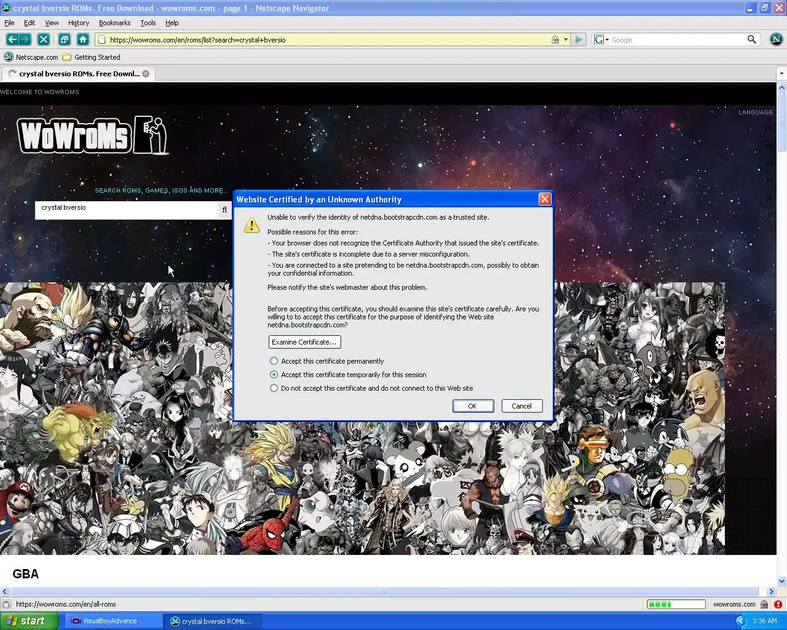This screenshot has width=787, height=630.
Task: Focus the Google search field
Action: click(x=678, y=39)
